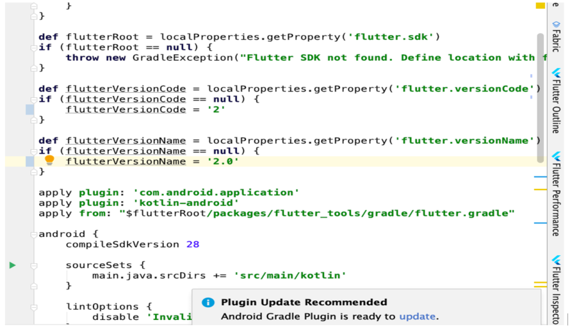This screenshot has height=336, width=579.
Task: Open the Fabric tool window
Action: [555, 36]
